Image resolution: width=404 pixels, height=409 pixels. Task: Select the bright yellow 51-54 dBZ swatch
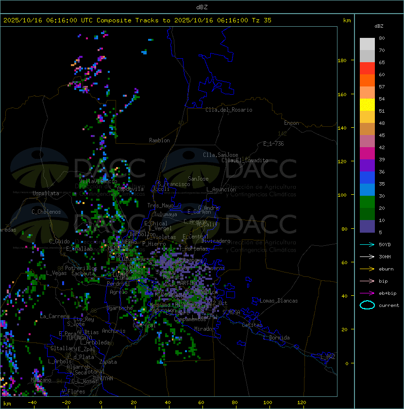click(367, 104)
